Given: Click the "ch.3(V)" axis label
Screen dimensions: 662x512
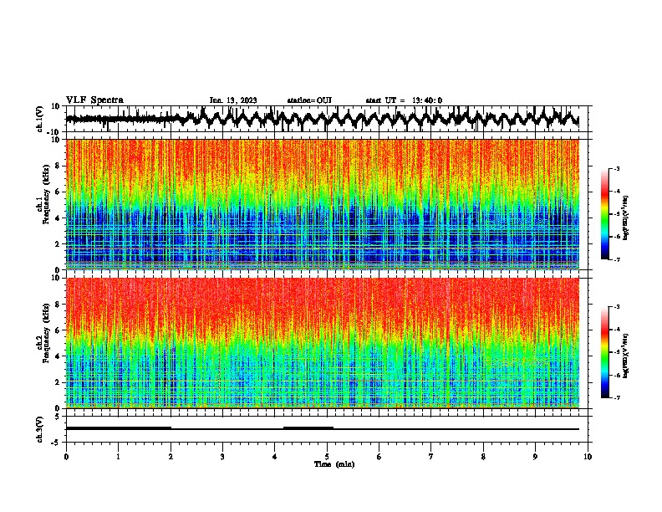Looking at the screenshot, I should click(x=40, y=429).
